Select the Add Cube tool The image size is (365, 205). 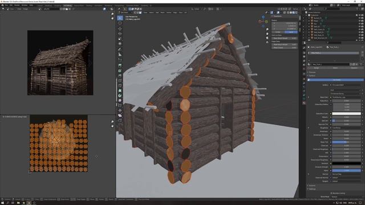120,60
